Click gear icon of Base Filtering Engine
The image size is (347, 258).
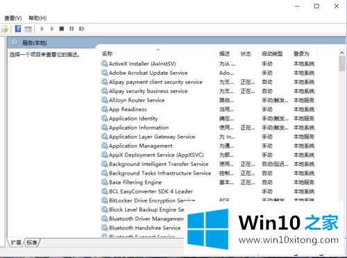tap(105, 182)
